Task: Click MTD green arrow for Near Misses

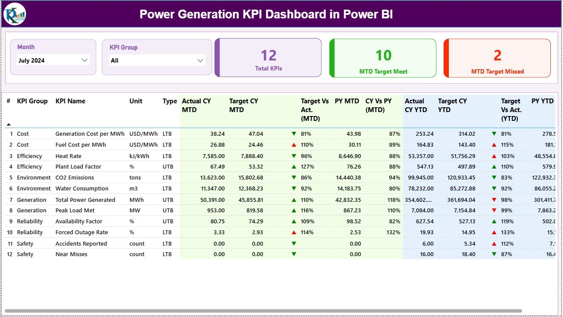Action: pyautogui.click(x=294, y=254)
